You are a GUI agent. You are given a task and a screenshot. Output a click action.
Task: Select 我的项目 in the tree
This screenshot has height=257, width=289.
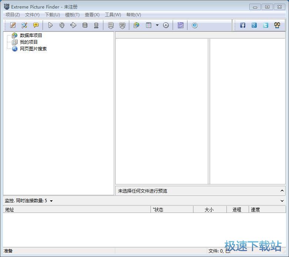click(29, 42)
